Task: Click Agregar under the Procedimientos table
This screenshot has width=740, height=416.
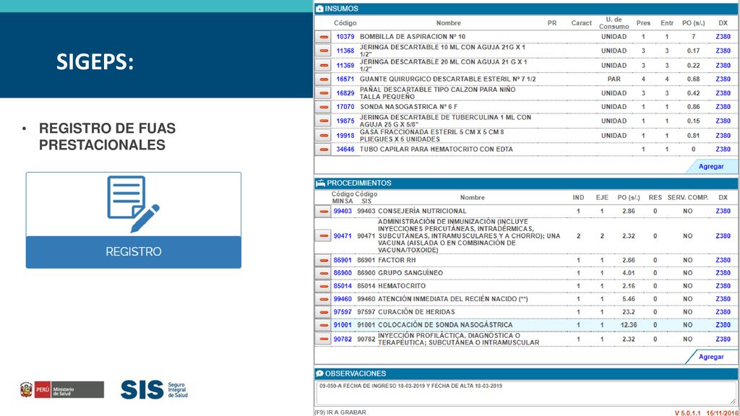Action: click(711, 357)
